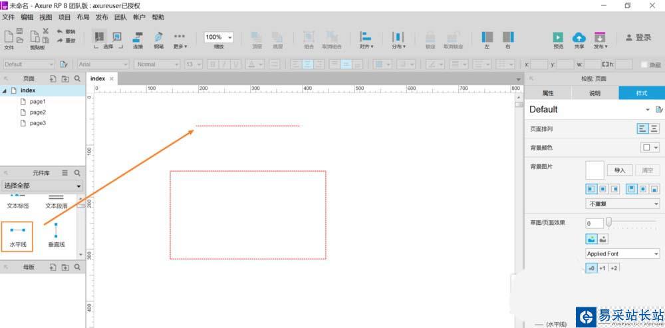The height and width of the screenshot is (328, 665).
Task: Click the Open folder icon
Action: (19, 40)
